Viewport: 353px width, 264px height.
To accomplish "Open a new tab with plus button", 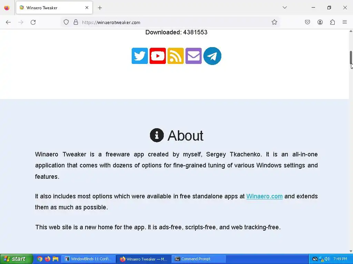I will coord(100,8).
